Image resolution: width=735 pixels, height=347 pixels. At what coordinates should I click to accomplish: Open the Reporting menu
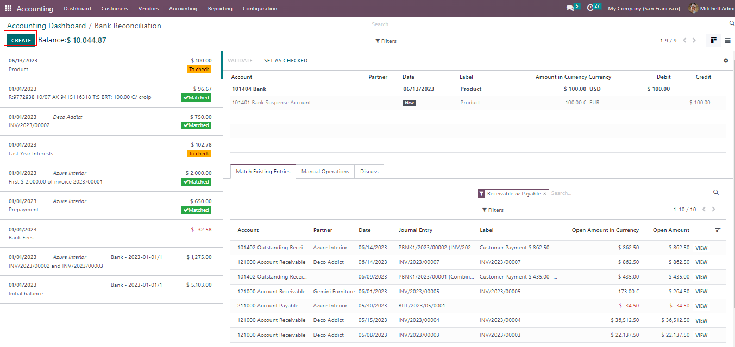(220, 9)
